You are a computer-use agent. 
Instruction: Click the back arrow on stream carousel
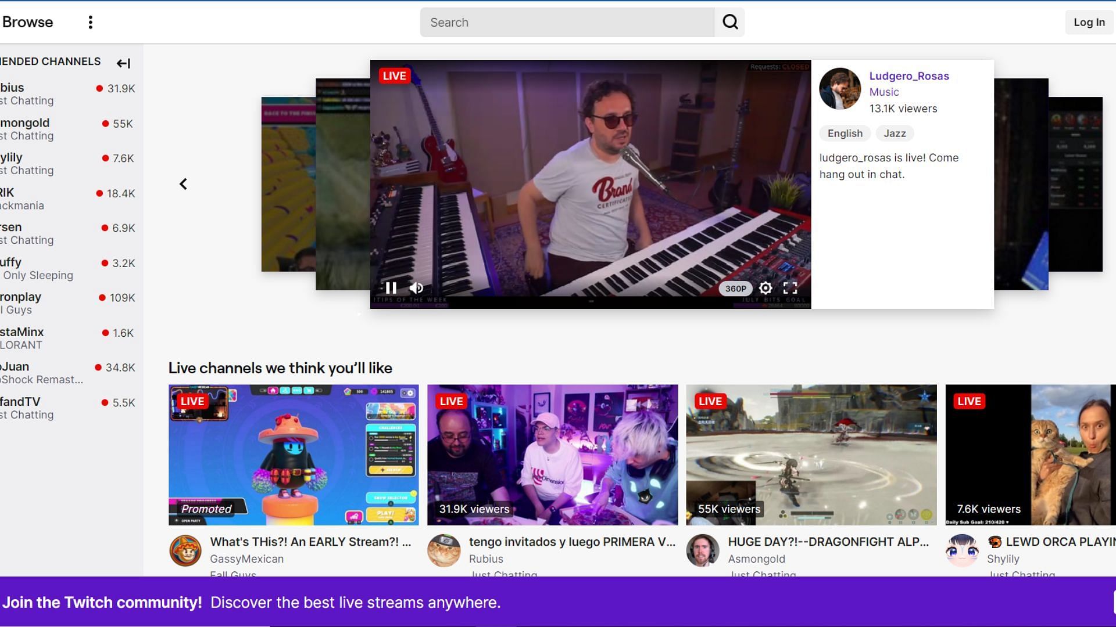(x=183, y=183)
